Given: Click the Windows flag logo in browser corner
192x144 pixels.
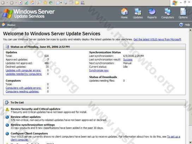Looking at the screenshot, I should 175,3.
